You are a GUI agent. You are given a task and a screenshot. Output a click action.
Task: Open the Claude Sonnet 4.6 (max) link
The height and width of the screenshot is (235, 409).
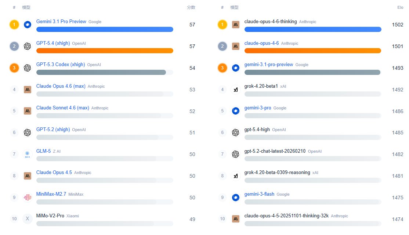[x=63, y=108]
